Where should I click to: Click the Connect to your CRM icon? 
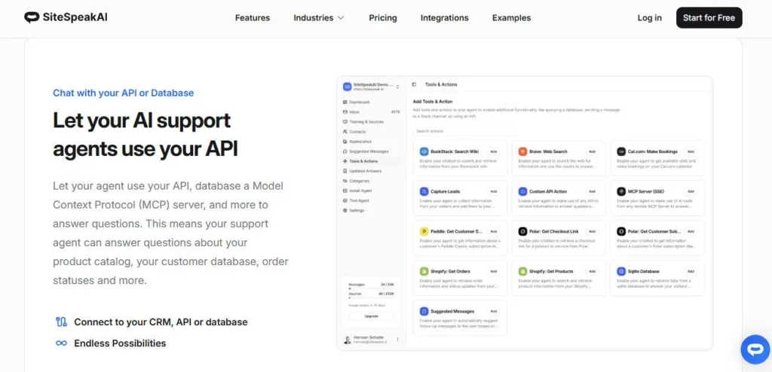point(61,322)
